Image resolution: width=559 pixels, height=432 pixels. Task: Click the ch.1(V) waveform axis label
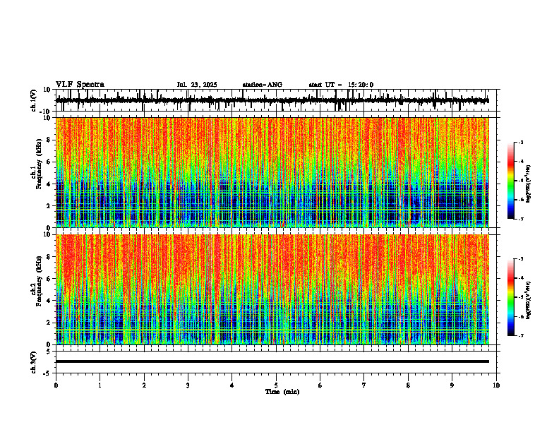point(33,100)
